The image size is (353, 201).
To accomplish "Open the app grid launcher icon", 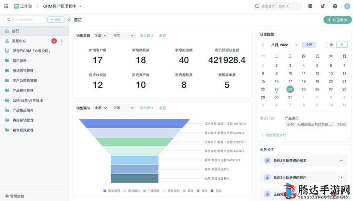I will (x=6, y=6).
